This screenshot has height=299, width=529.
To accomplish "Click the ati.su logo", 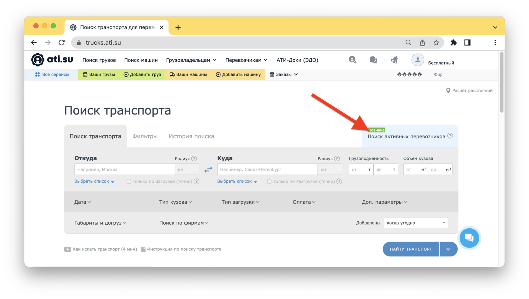I will coord(52,60).
